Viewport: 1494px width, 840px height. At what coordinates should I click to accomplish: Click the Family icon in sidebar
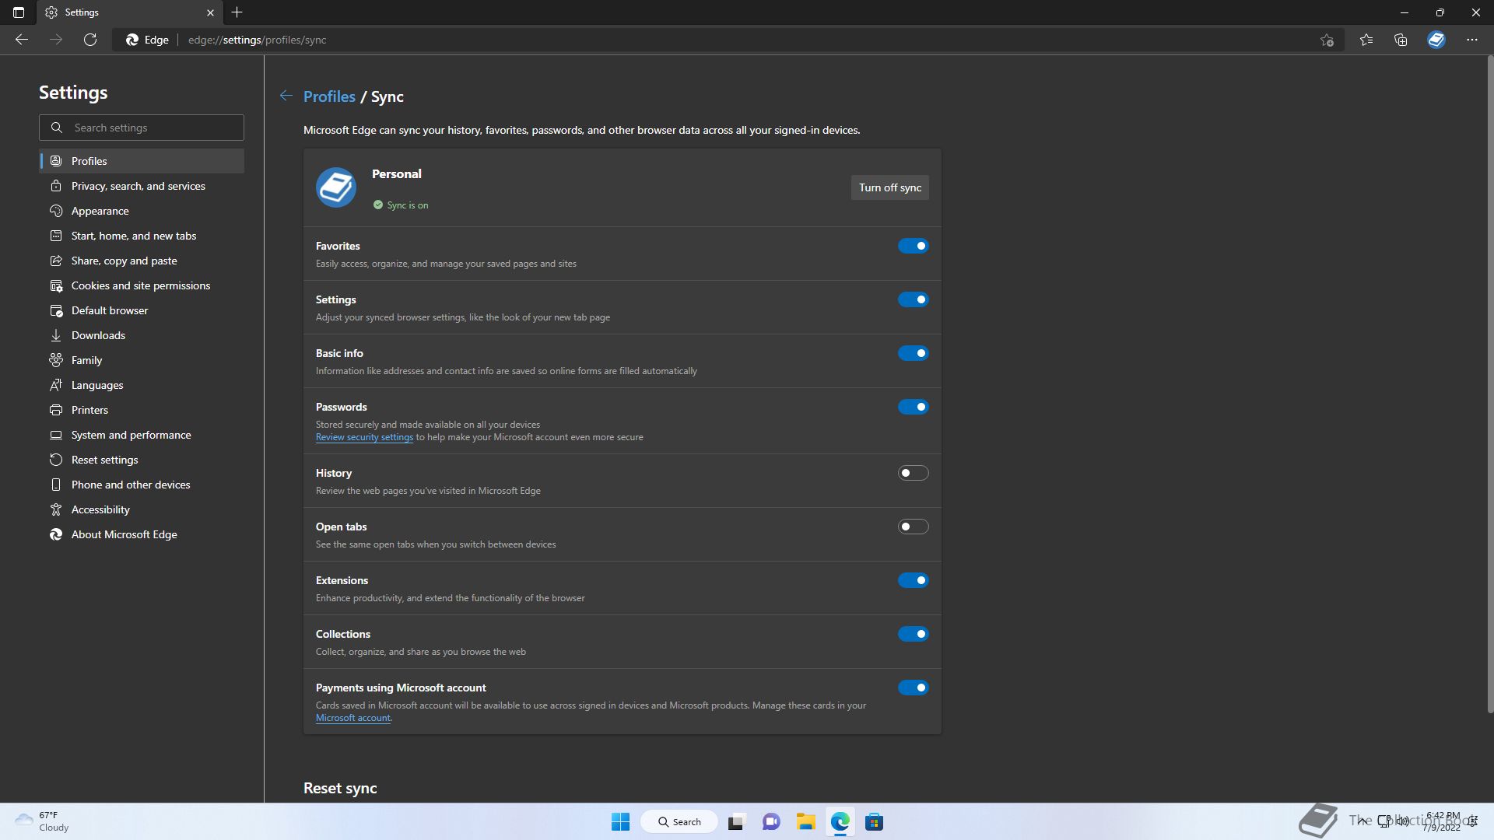56,360
